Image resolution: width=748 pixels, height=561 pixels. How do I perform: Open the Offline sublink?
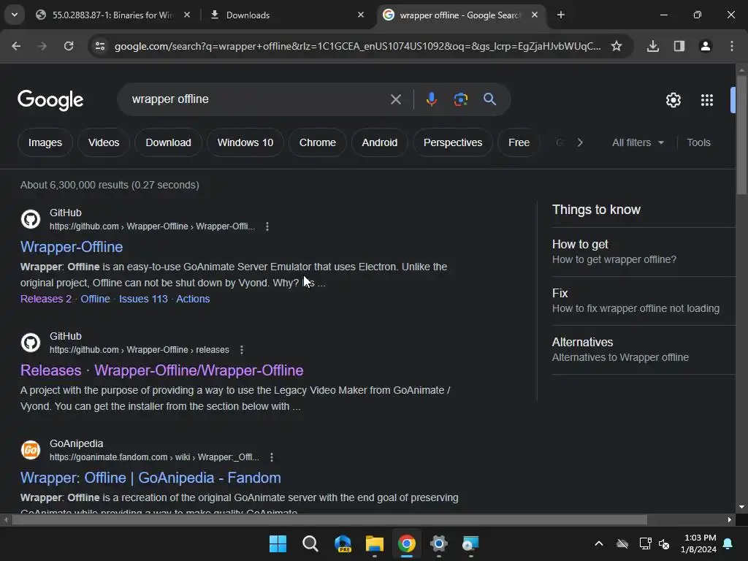[x=95, y=299]
